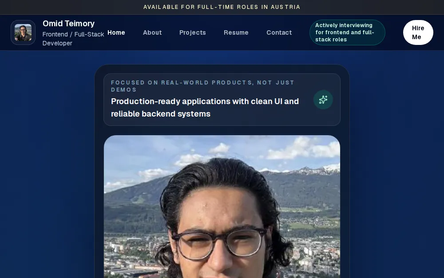Open the Projects section
Viewport: 444px width, 278px height.
coord(193,32)
